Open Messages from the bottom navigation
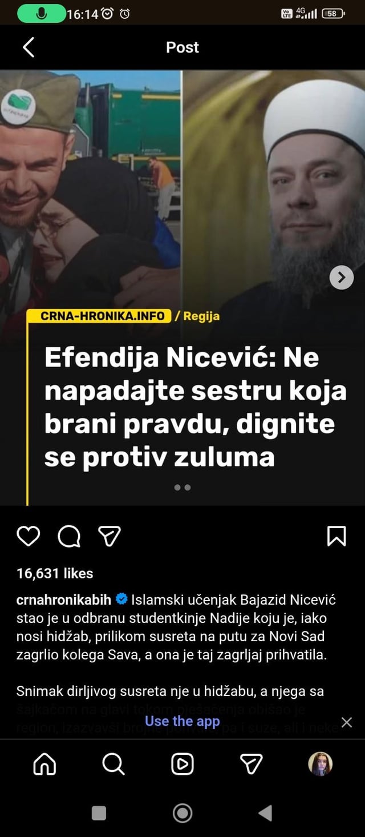 pos(251,763)
